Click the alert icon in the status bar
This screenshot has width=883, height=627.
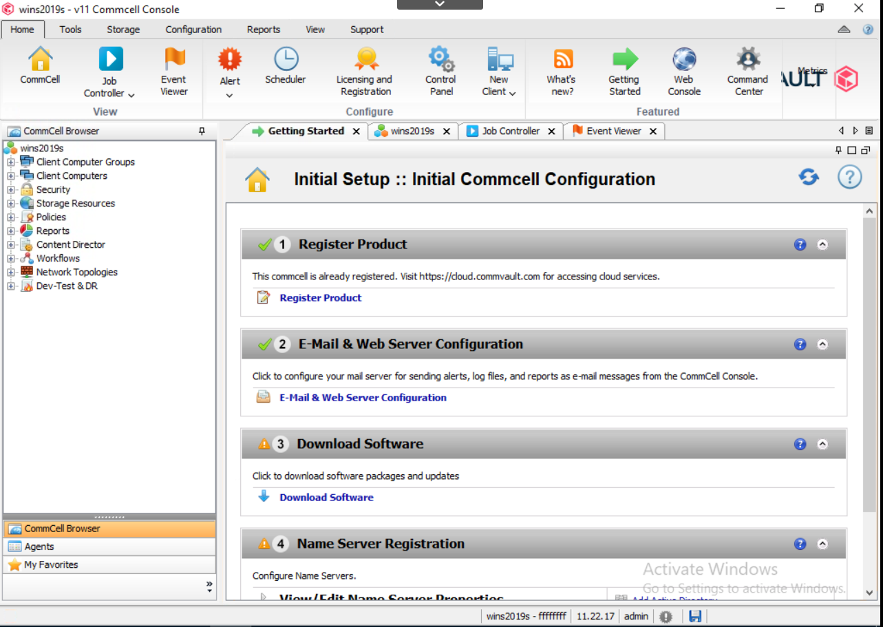coord(666,617)
